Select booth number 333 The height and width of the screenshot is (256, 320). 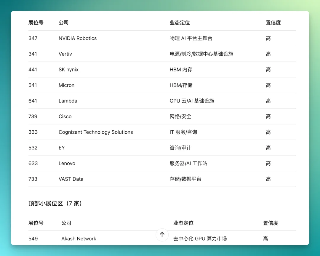pyautogui.click(x=33, y=132)
